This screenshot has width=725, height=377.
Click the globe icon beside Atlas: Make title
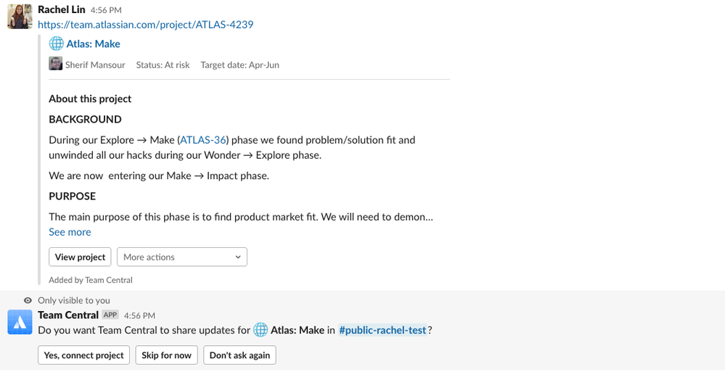(57, 44)
